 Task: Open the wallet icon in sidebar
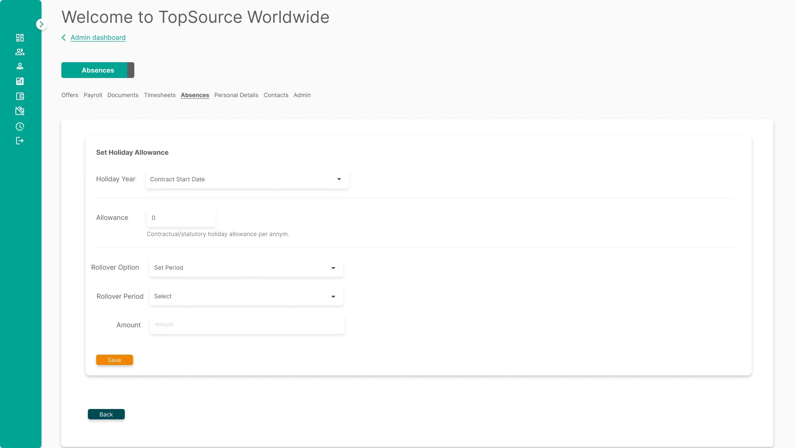pyautogui.click(x=20, y=96)
